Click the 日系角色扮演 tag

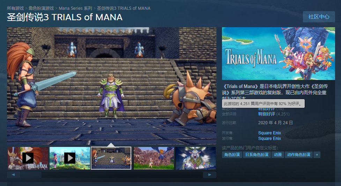(x=257, y=155)
